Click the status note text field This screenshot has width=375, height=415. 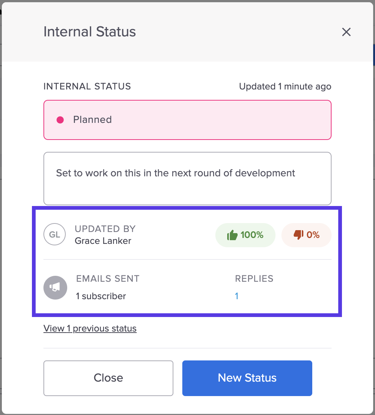point(187,179)
